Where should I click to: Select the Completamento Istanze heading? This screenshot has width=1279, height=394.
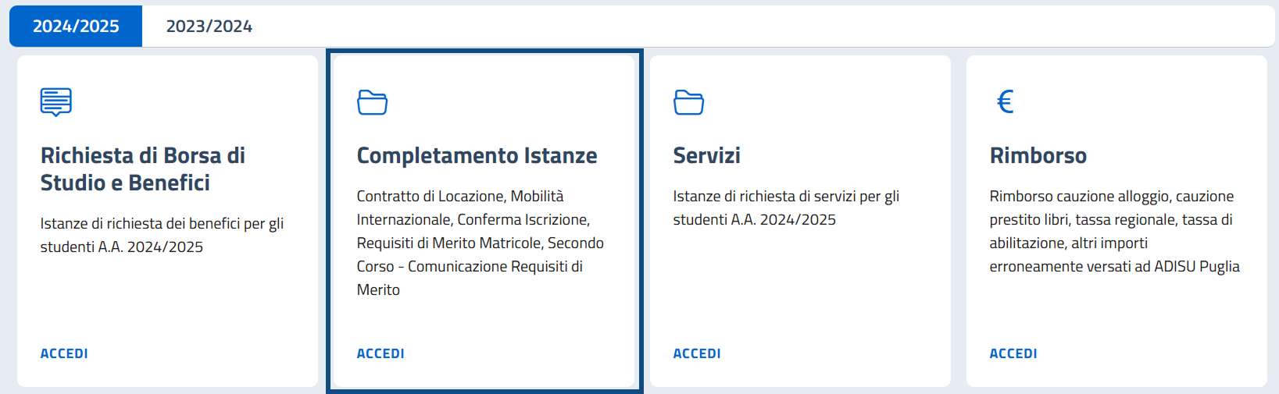coord(477,155)
